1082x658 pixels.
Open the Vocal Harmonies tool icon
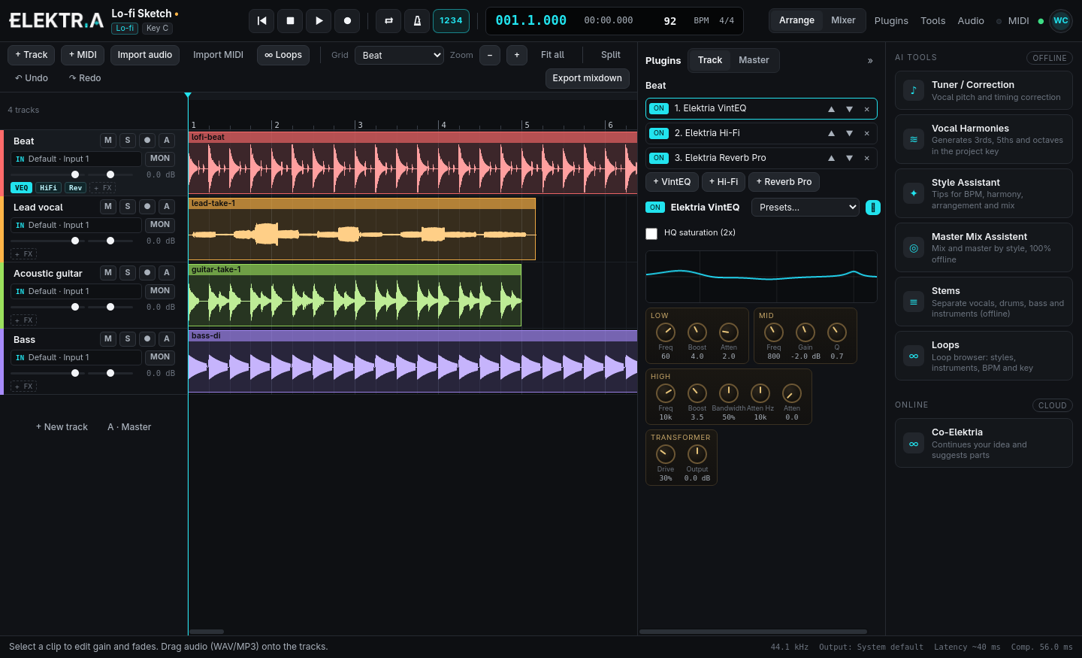[914, 139]
